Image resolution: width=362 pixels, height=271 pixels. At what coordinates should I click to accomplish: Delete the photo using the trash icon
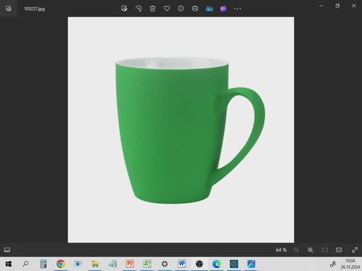tap(153, 8)
